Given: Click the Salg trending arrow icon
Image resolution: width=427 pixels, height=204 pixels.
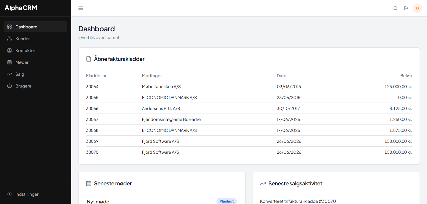Looking at the screenshot, I should coord(9,74).
